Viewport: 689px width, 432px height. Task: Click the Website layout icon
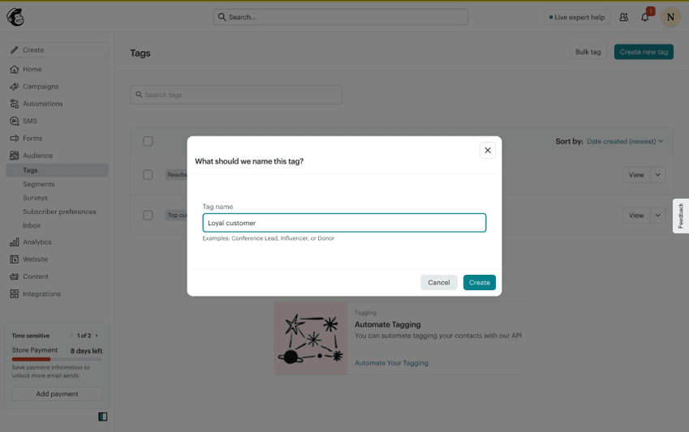click(14, 259)
